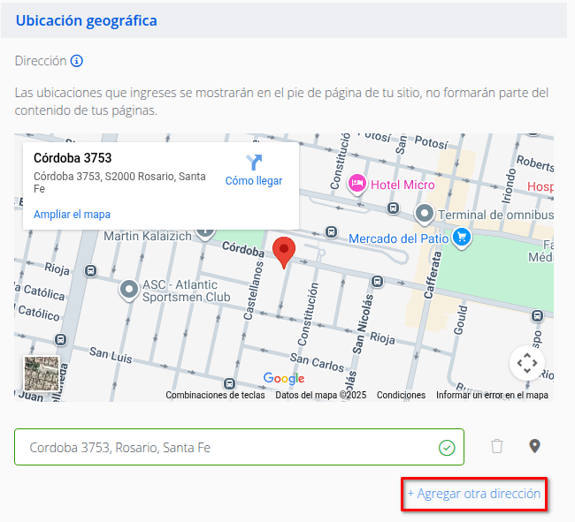Switch to satellite view thumbnail
The height and width of the screenshot is (522, 575).
tap(42, 374)
